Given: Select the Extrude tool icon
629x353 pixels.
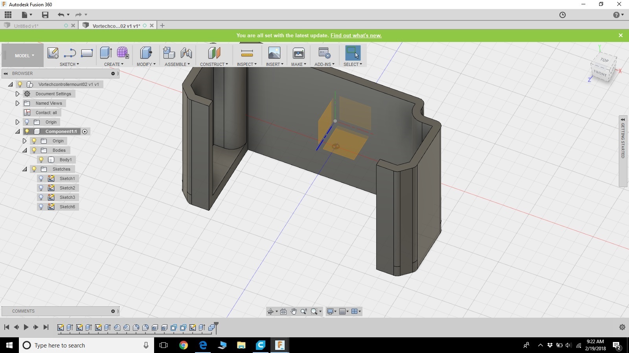Looking at the screenshot, I should pos(106,53).
